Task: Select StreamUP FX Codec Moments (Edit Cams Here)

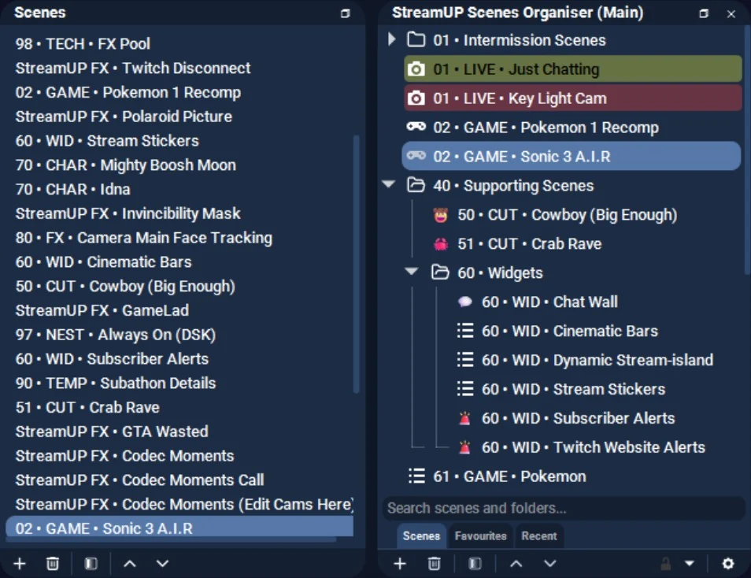Action: tap(184, 504)
